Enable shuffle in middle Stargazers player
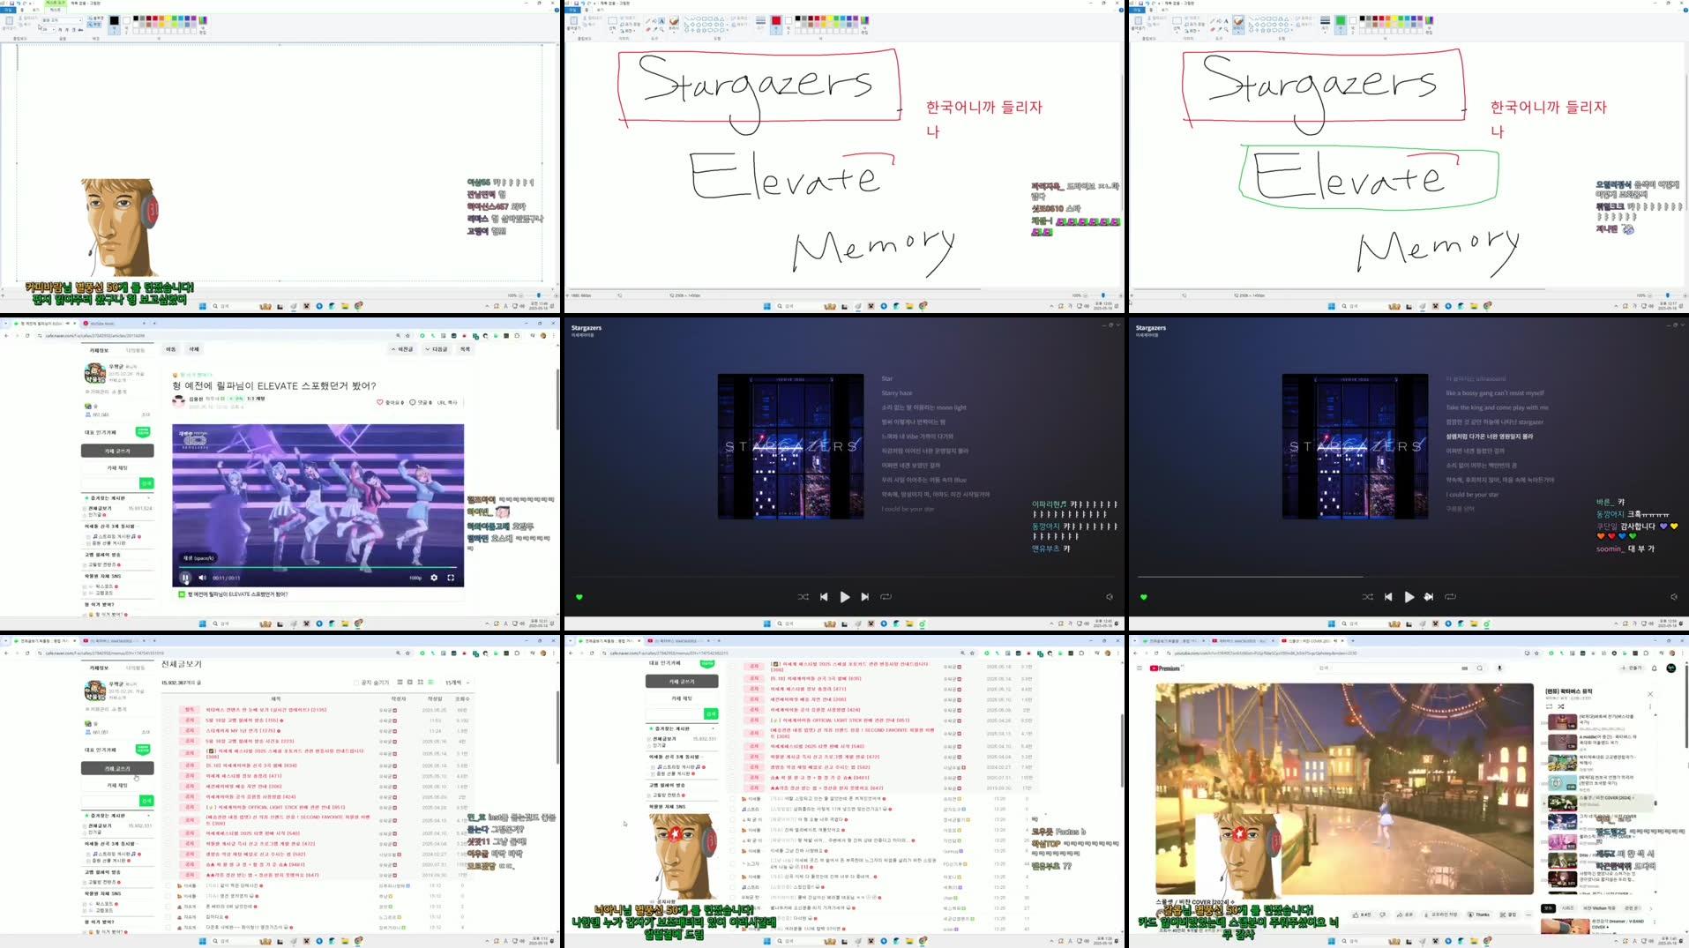Image resolution: width=1689 pixels, height=948 pixels. click(x=803, y=597)
